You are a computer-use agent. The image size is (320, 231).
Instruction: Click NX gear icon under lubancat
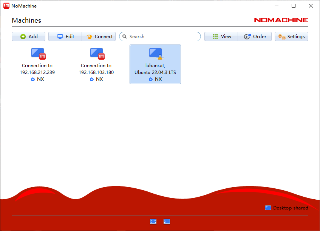click(x=151, y=79)
